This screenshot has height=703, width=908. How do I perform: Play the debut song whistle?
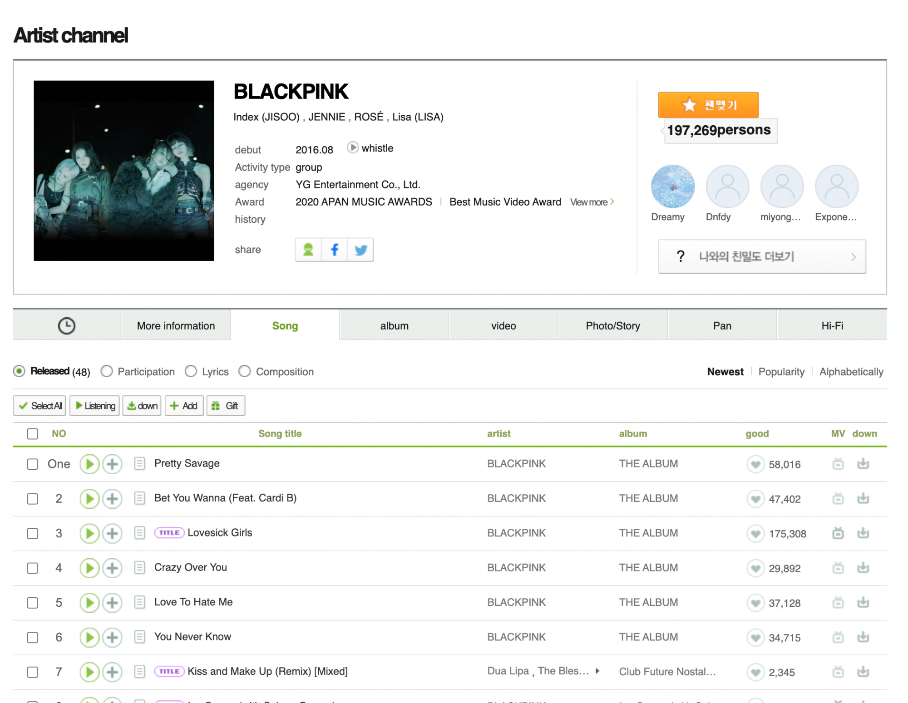click(x=353, y=148)
